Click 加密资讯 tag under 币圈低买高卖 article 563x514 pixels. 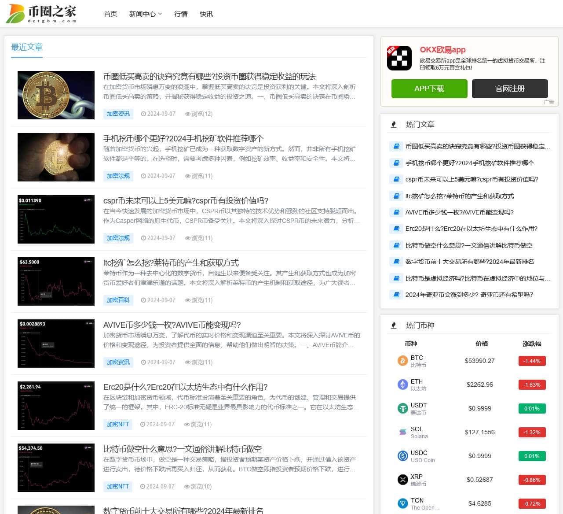point(118,114)
